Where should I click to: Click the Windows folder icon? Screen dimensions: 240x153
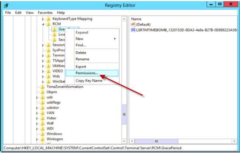point(42,134)
